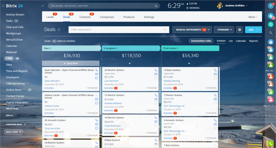Open the Products tab
The image size is (276, 148).
tap(129, 17)
